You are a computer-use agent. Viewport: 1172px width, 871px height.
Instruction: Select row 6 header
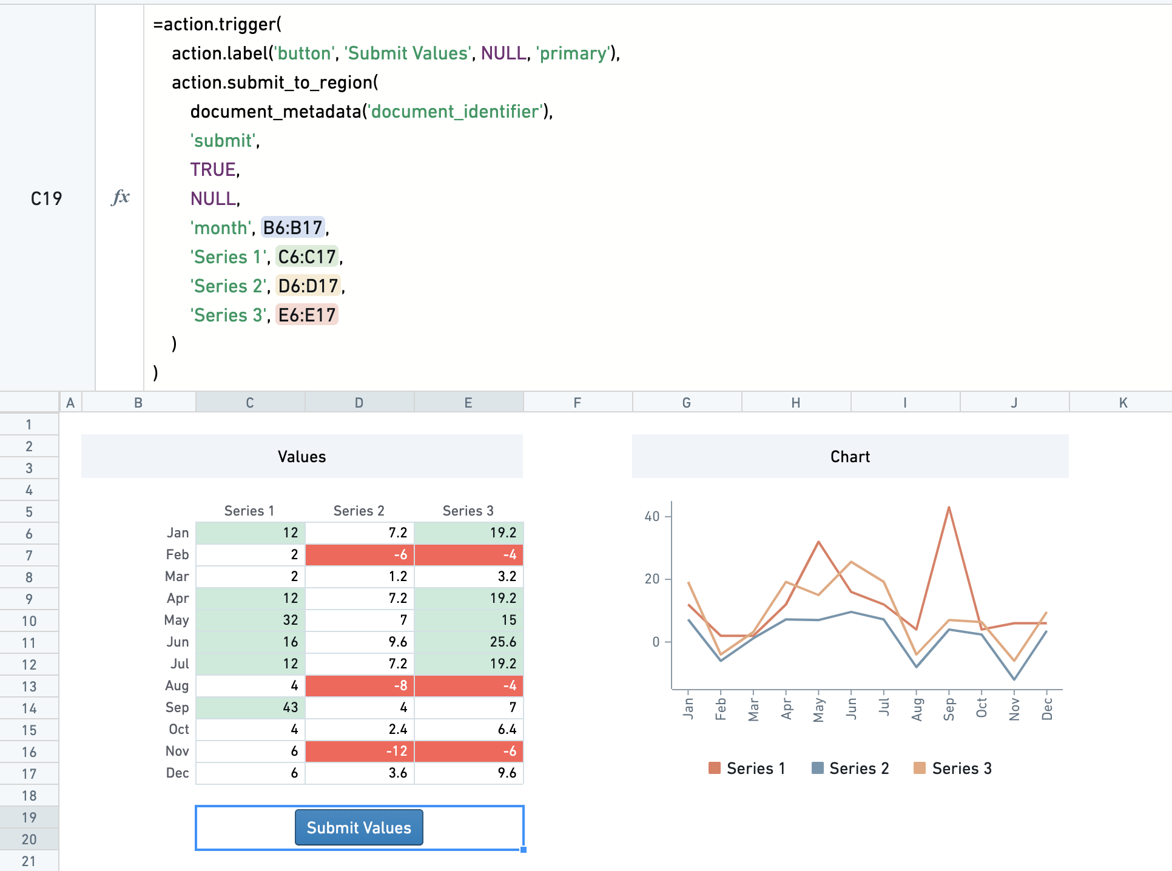pyautogui.click(x=29, y=534)
